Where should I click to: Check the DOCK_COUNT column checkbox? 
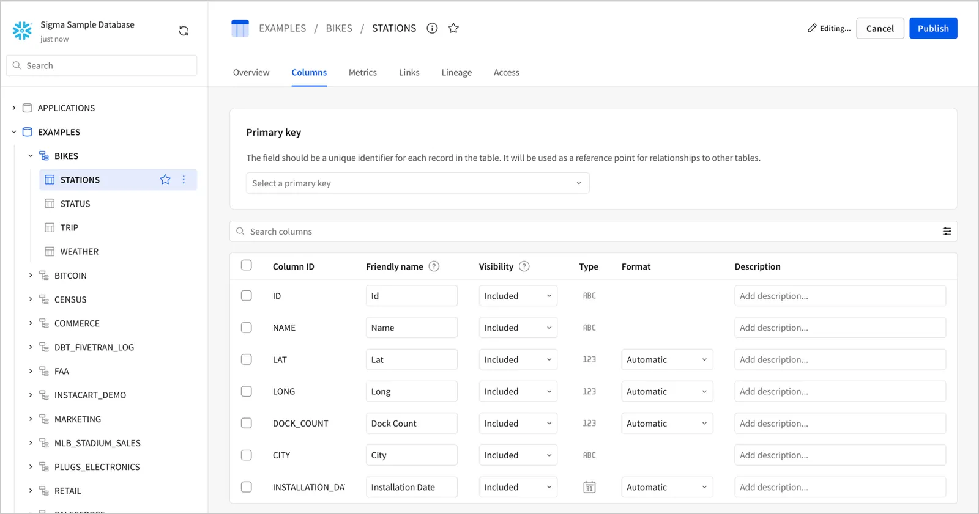point(247,423)
